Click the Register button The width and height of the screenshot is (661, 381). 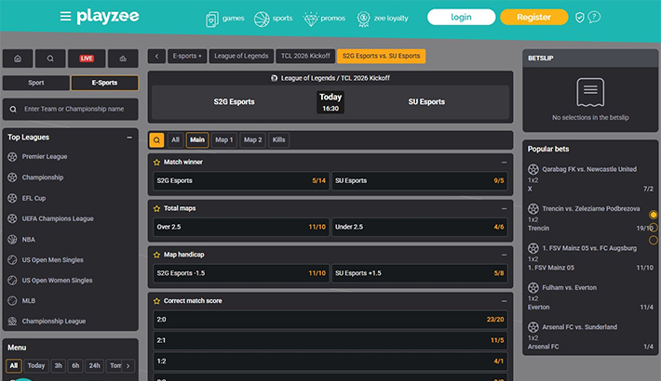(533, 18)
